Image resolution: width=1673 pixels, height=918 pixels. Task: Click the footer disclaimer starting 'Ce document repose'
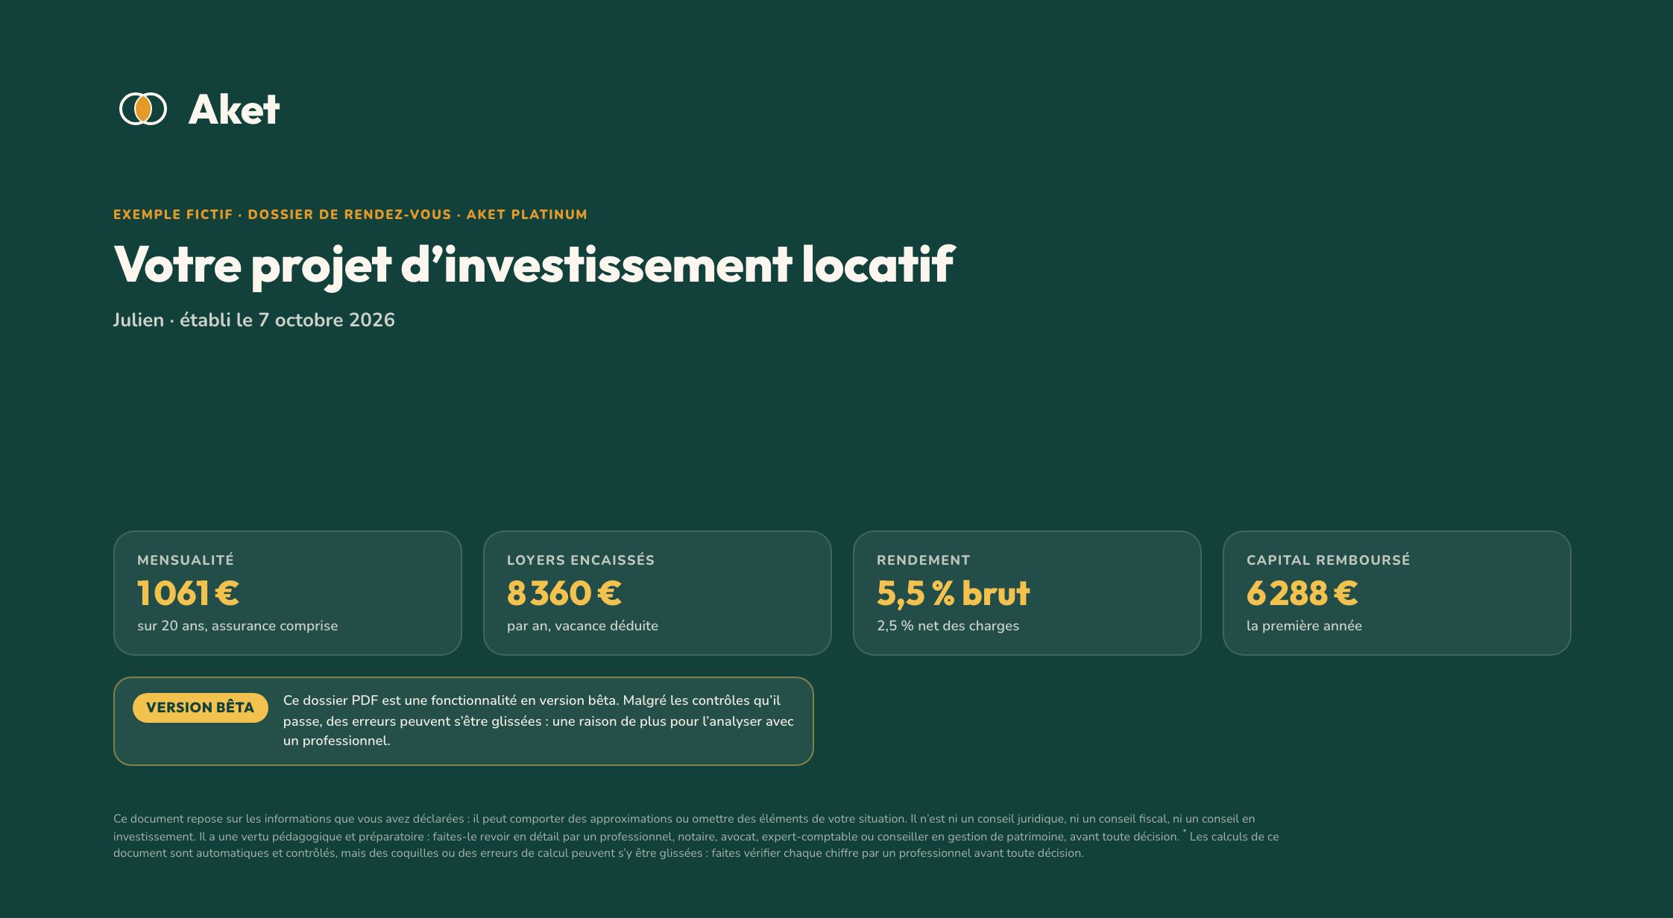pos(696,835)
